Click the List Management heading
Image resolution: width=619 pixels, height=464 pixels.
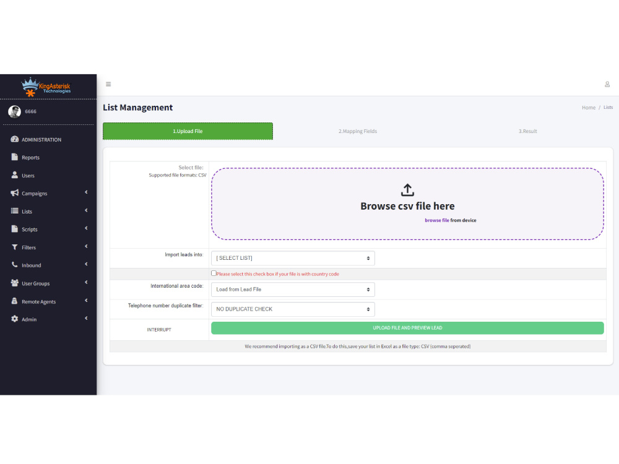(x=138, y=108)
